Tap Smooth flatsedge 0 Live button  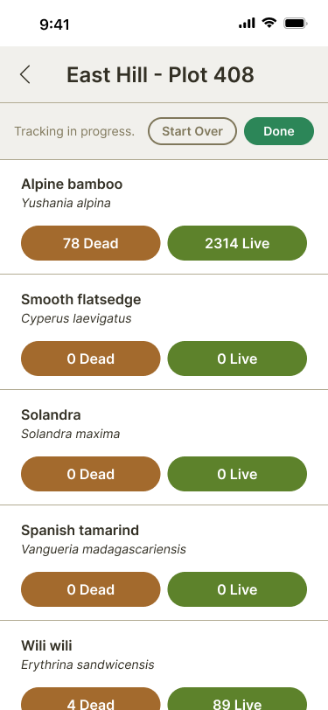click(237, 358)
